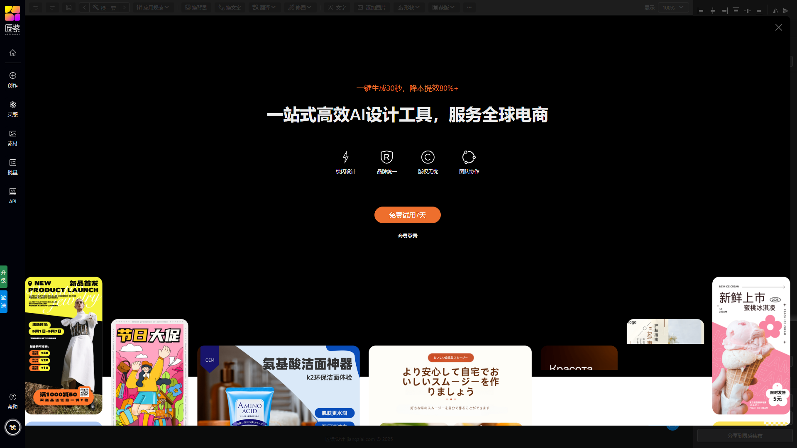Click the undo icon in the toolbar

pyautogui.click(x=35, y=7)
